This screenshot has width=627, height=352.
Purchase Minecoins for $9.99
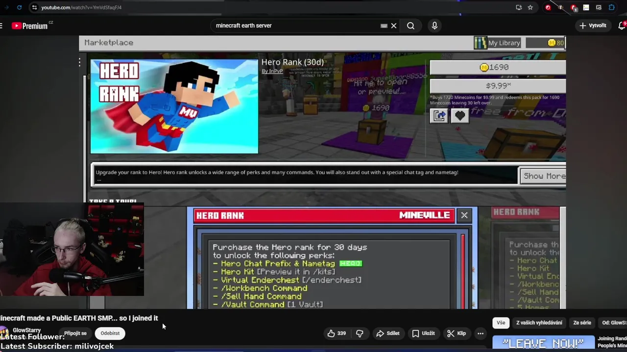[498, 86]
